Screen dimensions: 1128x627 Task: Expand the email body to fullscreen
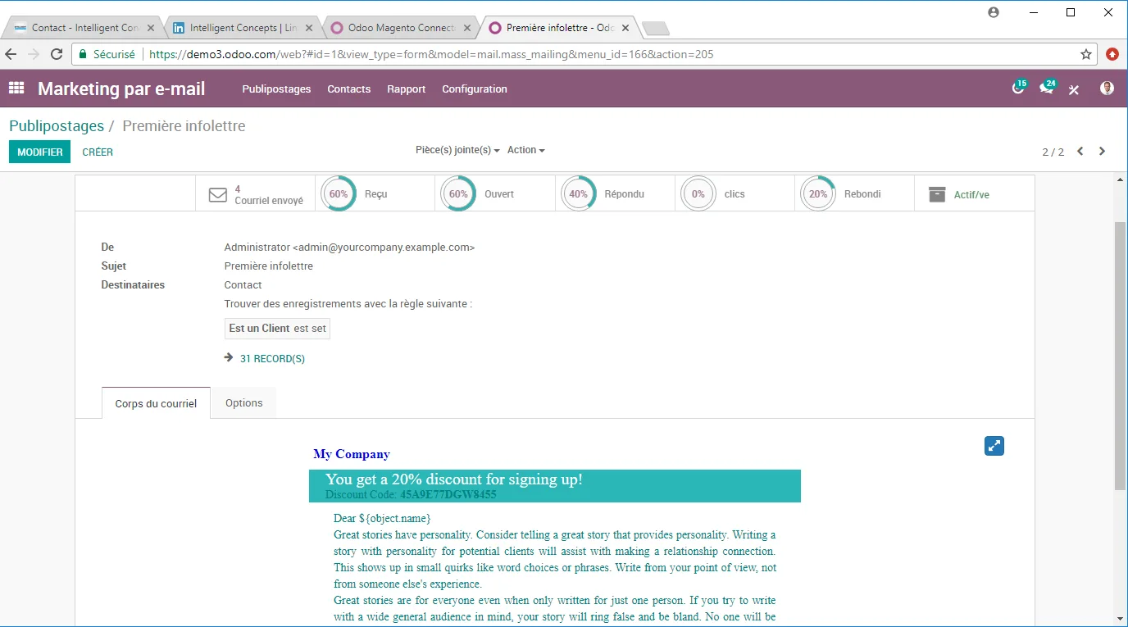994,446
